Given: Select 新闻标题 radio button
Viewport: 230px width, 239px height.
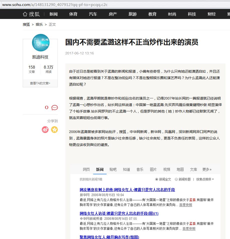Looking at the screenshot, I should coord(176,179).
